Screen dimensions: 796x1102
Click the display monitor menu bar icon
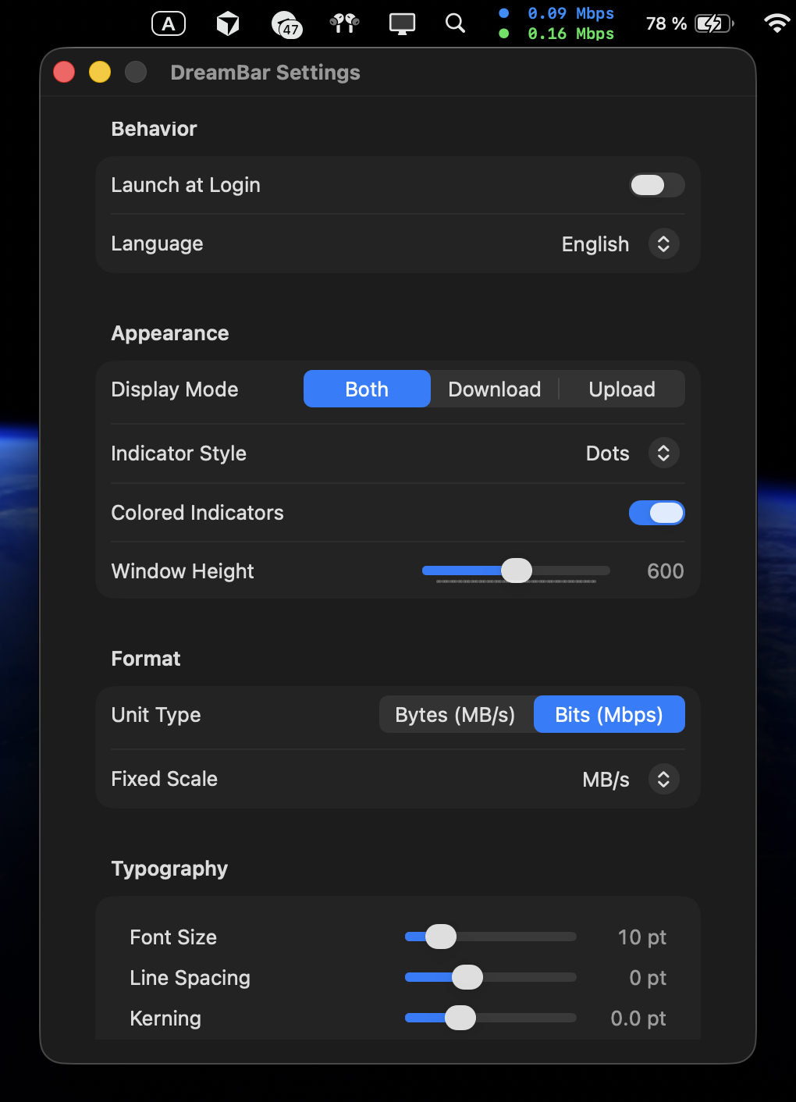[x=403, y=24]
